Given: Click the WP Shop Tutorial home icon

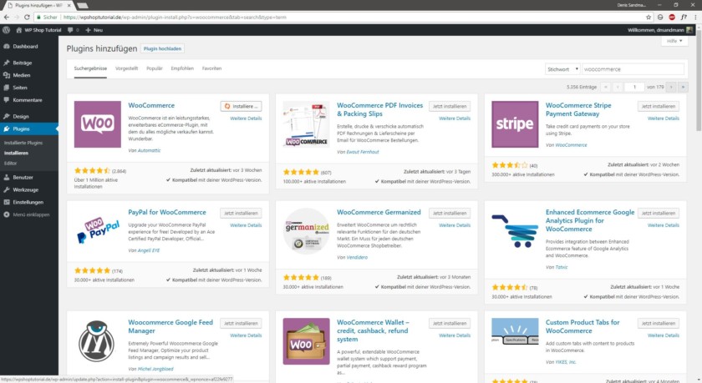Looking at the screenshot, I should tap(18, 29).
